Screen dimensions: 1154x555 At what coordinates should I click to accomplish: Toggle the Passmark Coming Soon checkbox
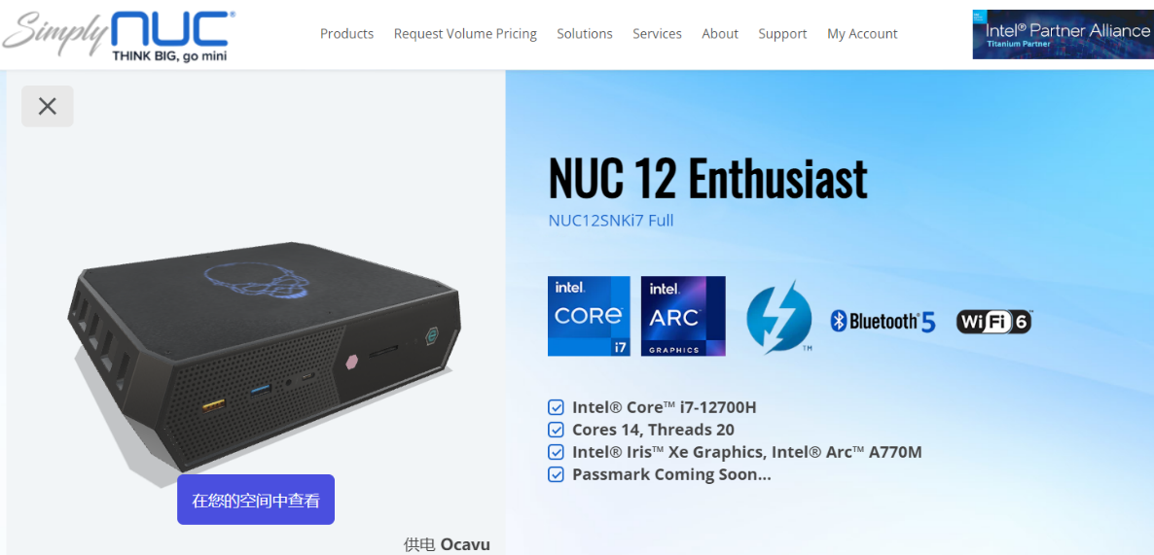click(x=556, y=474)
